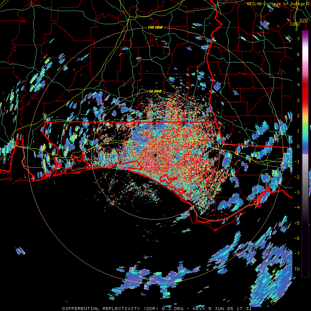Click the "17:31" time stamp
Viewport: 311px width, 311px height.
[245, 309]
